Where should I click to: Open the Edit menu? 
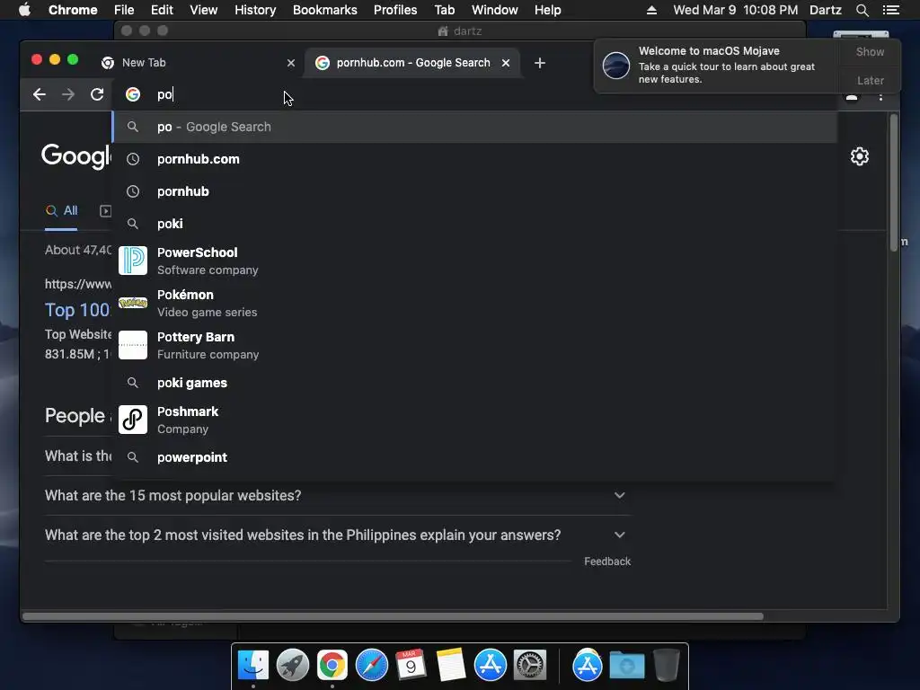pyautogui.click(x=162, y=10)
